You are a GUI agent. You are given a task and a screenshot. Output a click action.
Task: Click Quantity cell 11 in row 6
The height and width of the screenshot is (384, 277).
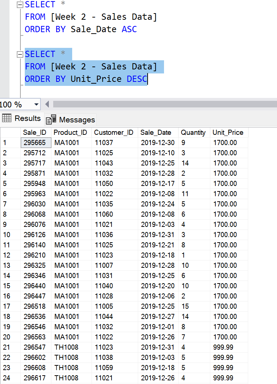[x=194, y=194]
